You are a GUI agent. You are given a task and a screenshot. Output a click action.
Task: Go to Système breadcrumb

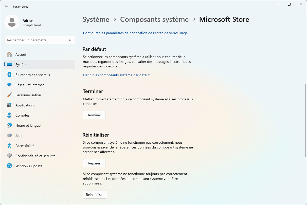tap(96, 20)
